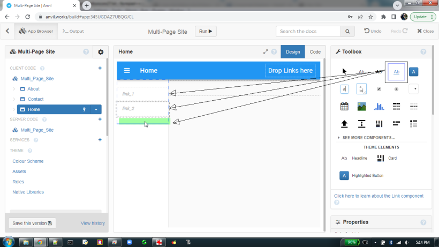Viewport: 439px width, 247px height.
Task: Choose the Image component in Toolbox
Action: [x=362, y=106]
